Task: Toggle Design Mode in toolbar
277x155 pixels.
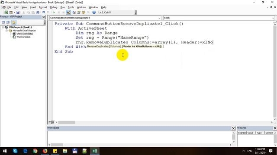Action: (x=68, y=12)
